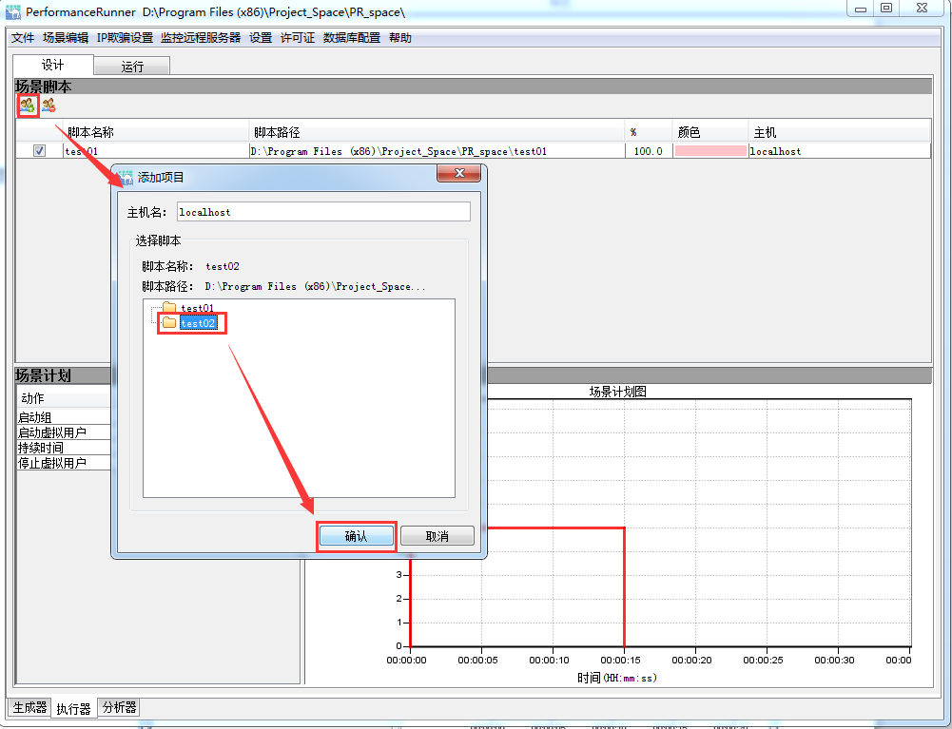Click the 动作 column header
952x729 pixels.
pos(64,398)
